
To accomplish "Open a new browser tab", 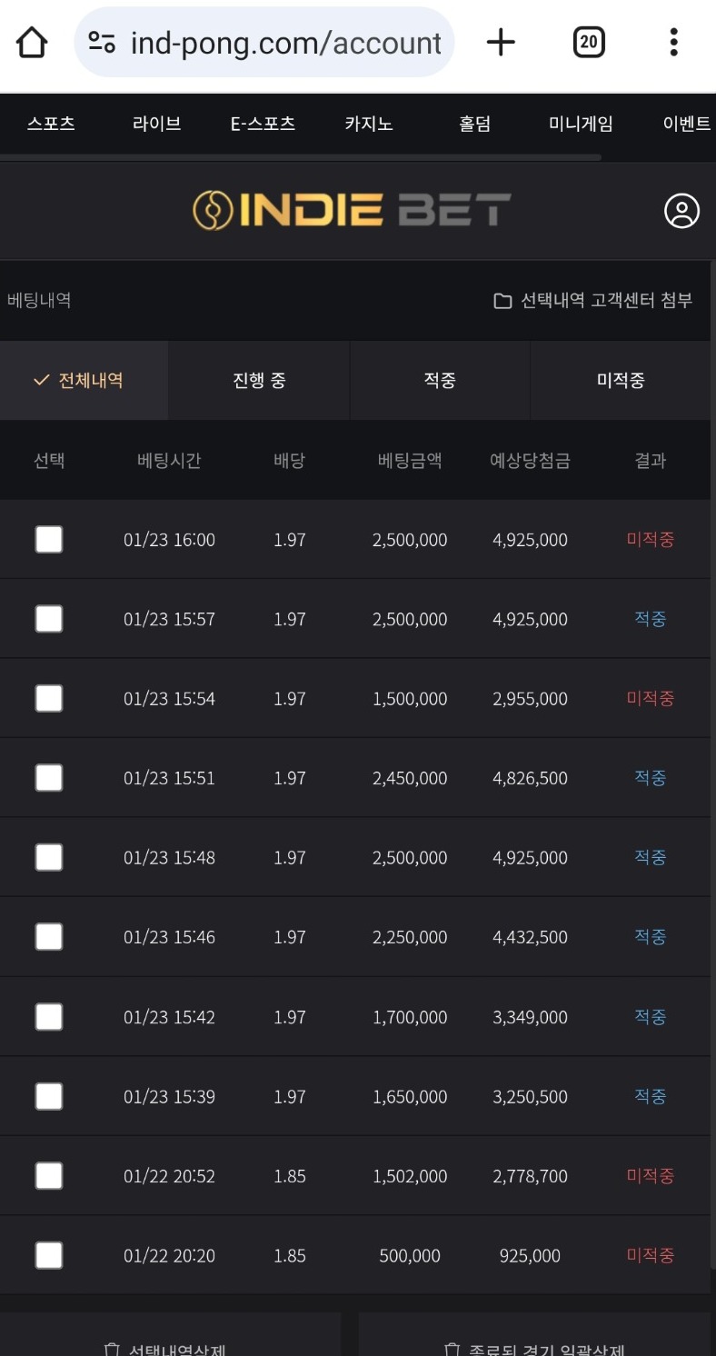I will click(x=501, y=42).
